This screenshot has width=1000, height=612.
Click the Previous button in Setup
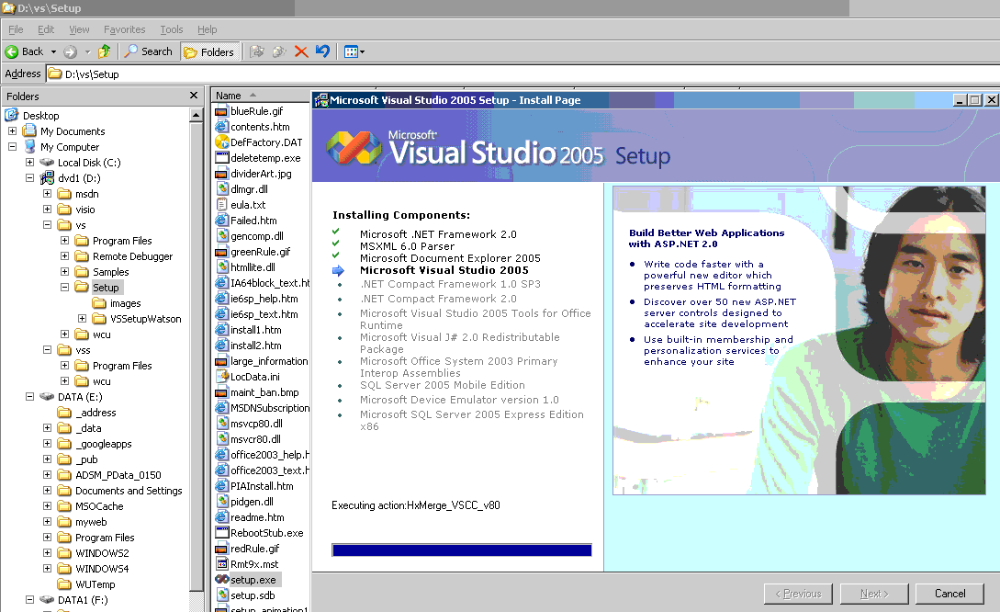point(798,594)
